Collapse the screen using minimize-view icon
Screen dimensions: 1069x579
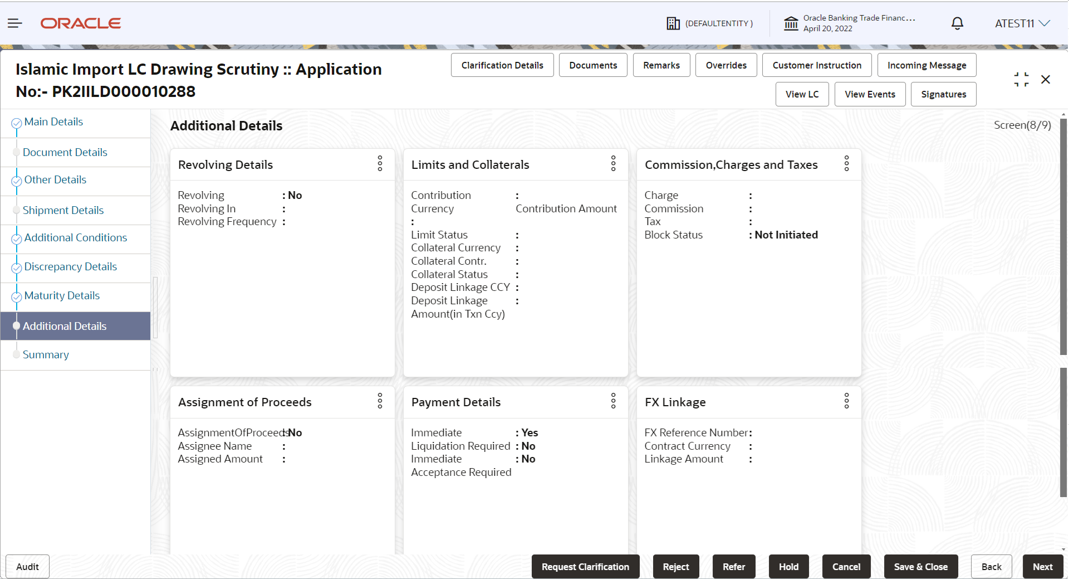(1021, 80)
